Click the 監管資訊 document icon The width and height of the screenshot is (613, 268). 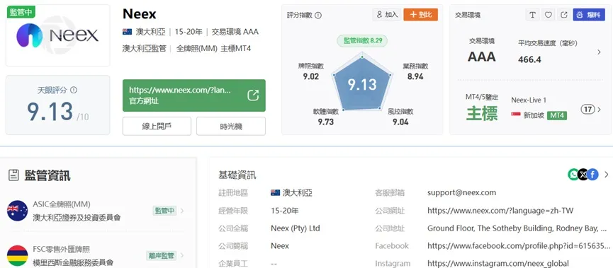click(13, 175)
